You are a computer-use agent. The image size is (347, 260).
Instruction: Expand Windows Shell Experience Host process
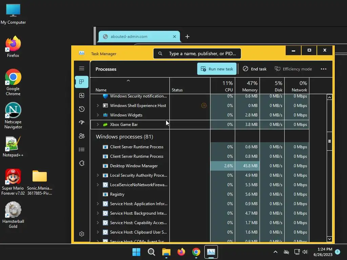98,106
